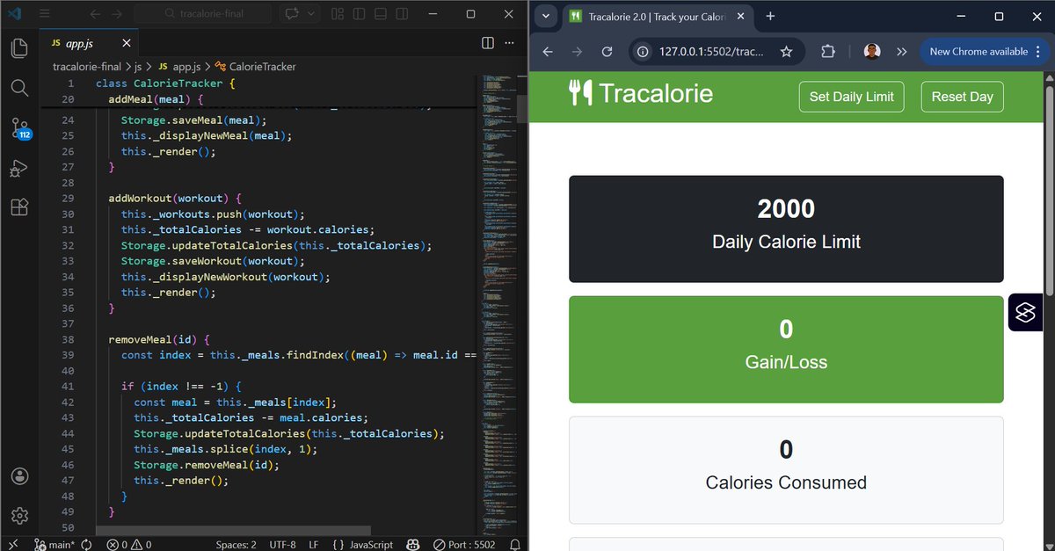
Task: Open editor More Actions ellipsis menu
Action: tap(511, 43)
